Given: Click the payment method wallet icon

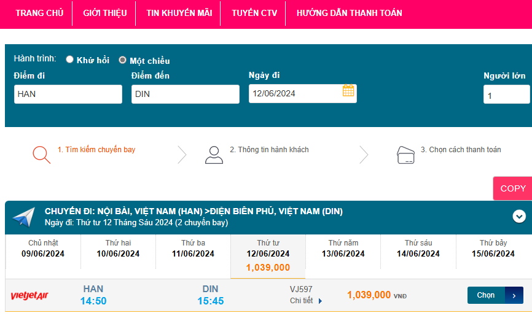Looking at the screenshot, I should pos(405,155).
